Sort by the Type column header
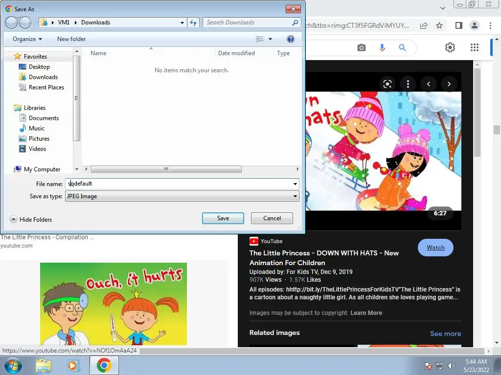Screen dimensions: 501x375 point(283,53)
